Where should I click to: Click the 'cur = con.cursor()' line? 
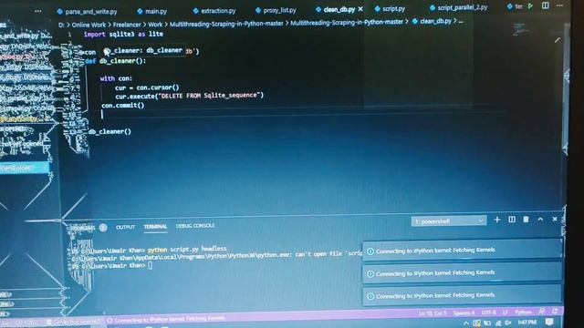pyautogui.click(x=147, y=87)
